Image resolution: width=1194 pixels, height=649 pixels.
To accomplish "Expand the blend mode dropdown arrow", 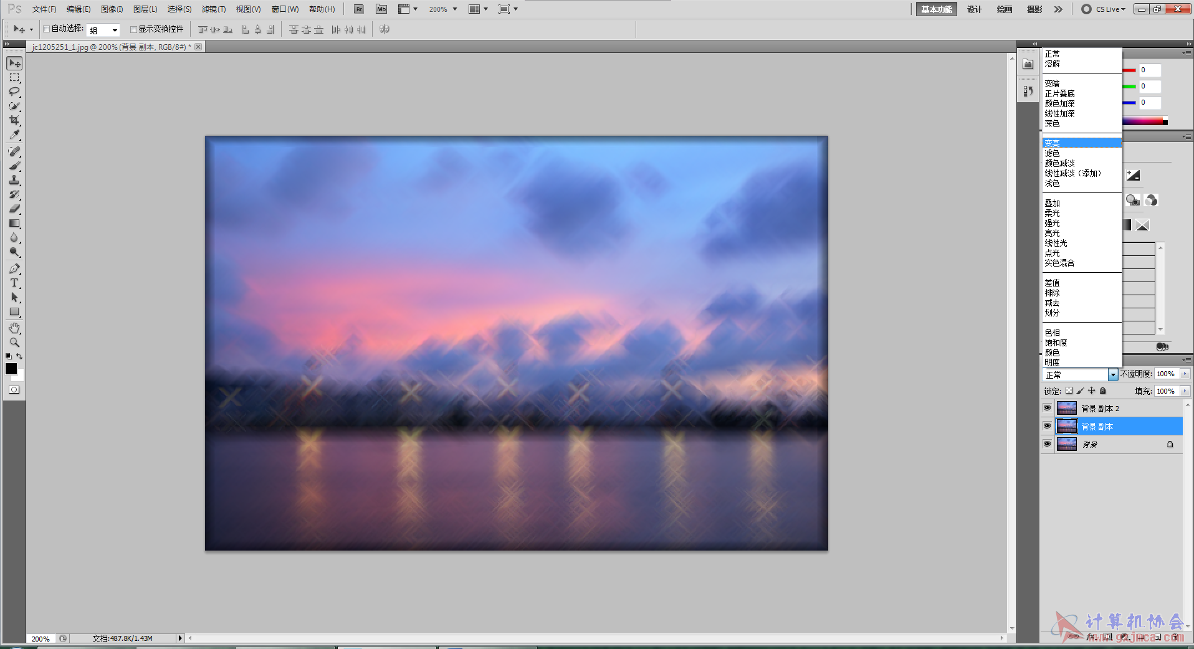I will (x=1113, y=374).
